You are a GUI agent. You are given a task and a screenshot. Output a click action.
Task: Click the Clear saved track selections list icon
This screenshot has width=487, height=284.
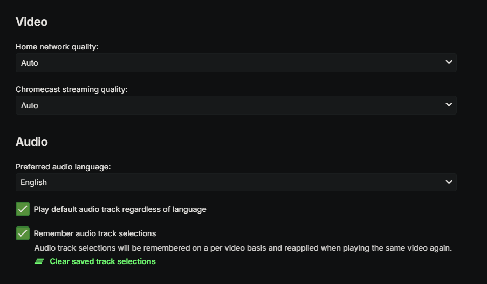(x=39, y=261)
